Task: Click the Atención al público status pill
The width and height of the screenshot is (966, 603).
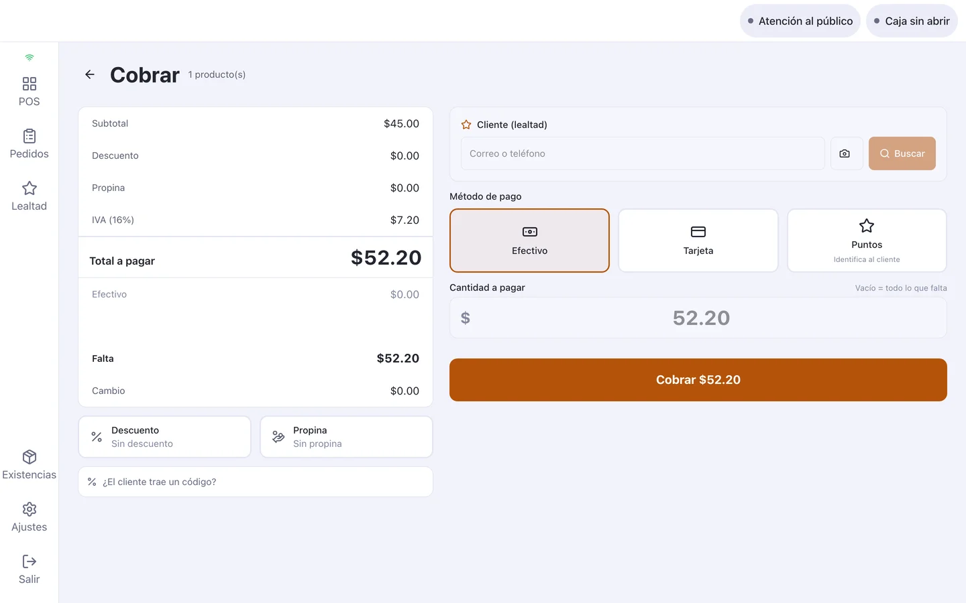Action: [x=800, y=21]
